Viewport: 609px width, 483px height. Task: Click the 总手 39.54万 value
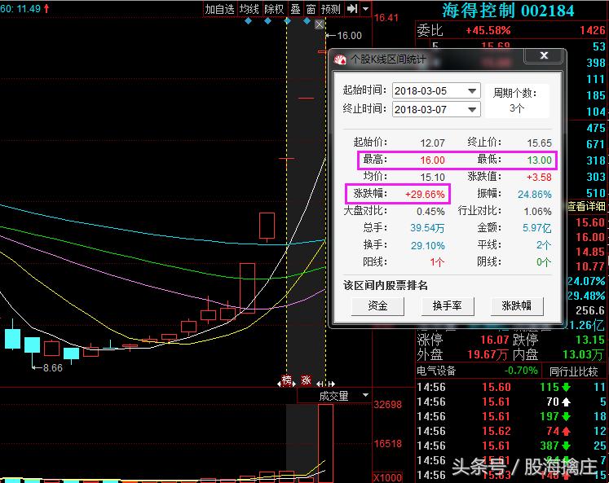pos(427,228)
